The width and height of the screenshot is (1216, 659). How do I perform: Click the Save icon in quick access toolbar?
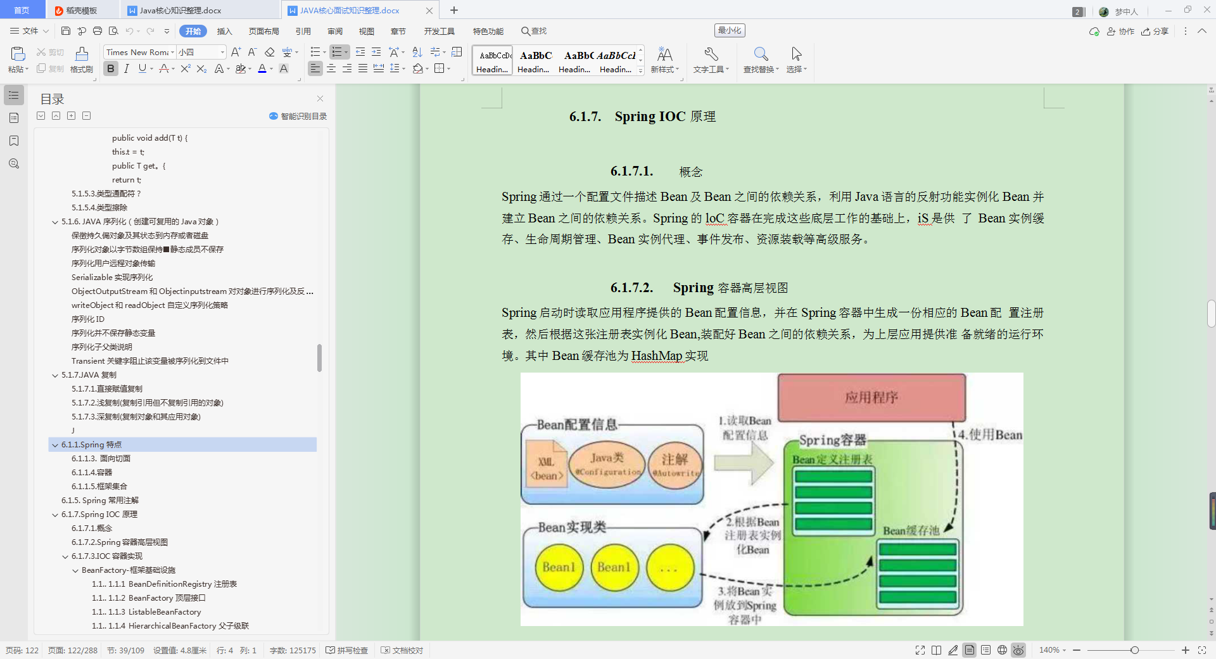click(66, 31)
